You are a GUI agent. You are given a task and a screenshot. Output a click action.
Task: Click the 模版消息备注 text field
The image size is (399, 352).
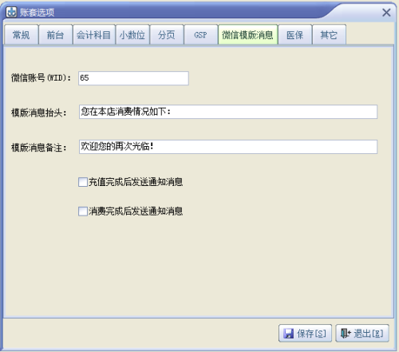point(228,147)
